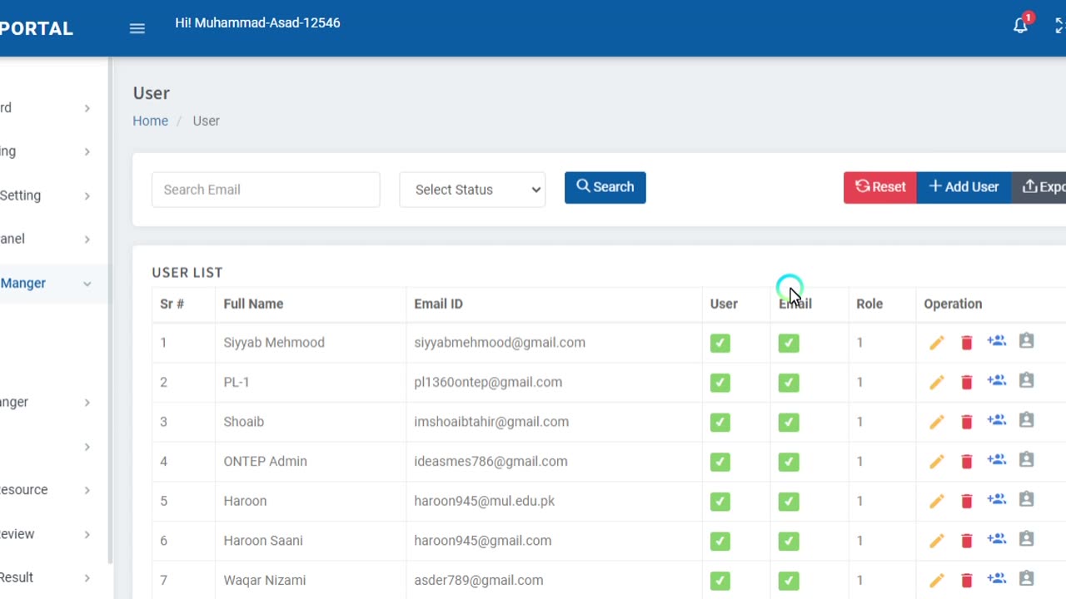
Task: Edit Siyyab Mehmood with pencil icon
Action: coord(937,343)
